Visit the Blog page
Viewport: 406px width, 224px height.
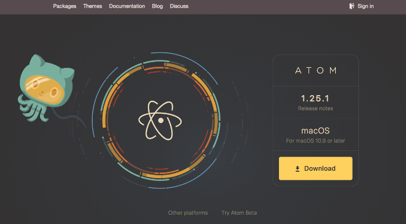pos(157,6)
